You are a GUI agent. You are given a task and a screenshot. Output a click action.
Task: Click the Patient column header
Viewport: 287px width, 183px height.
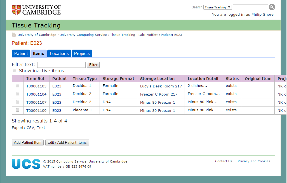pos(60,79)
